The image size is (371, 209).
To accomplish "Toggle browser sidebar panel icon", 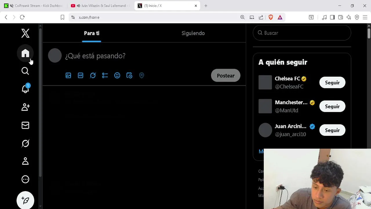I will click(332, 17).
